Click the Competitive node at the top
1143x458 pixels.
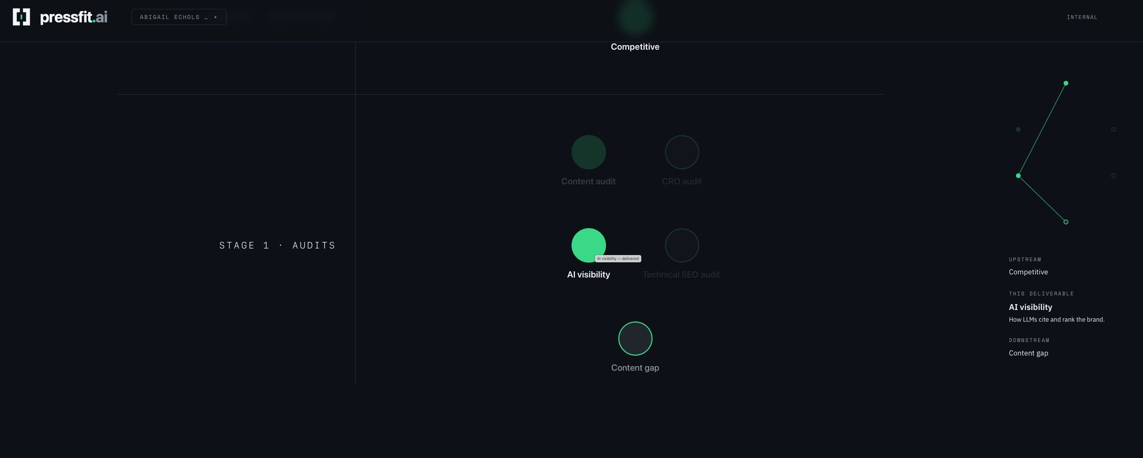click(x=635, y=18)
